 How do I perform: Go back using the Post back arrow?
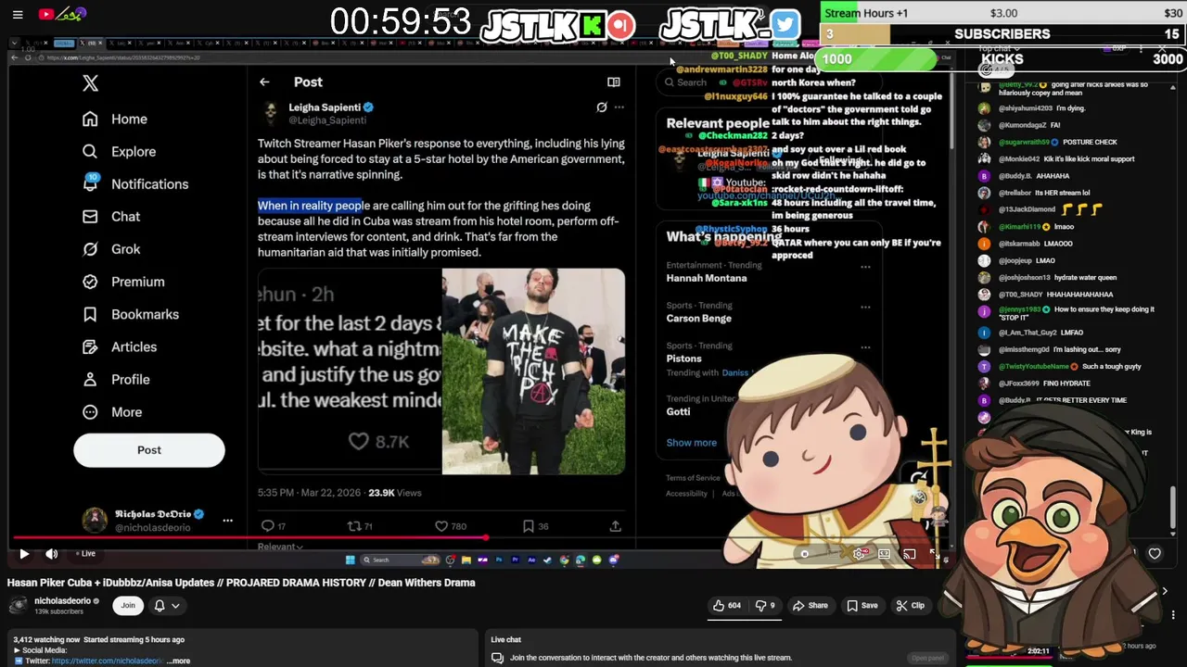[x=264, y=82]
